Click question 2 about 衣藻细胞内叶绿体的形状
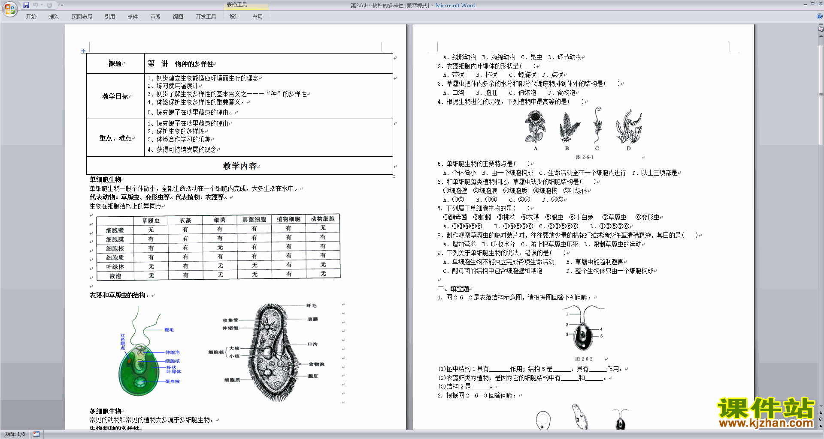The image size is (824, 439). [487, 66]
